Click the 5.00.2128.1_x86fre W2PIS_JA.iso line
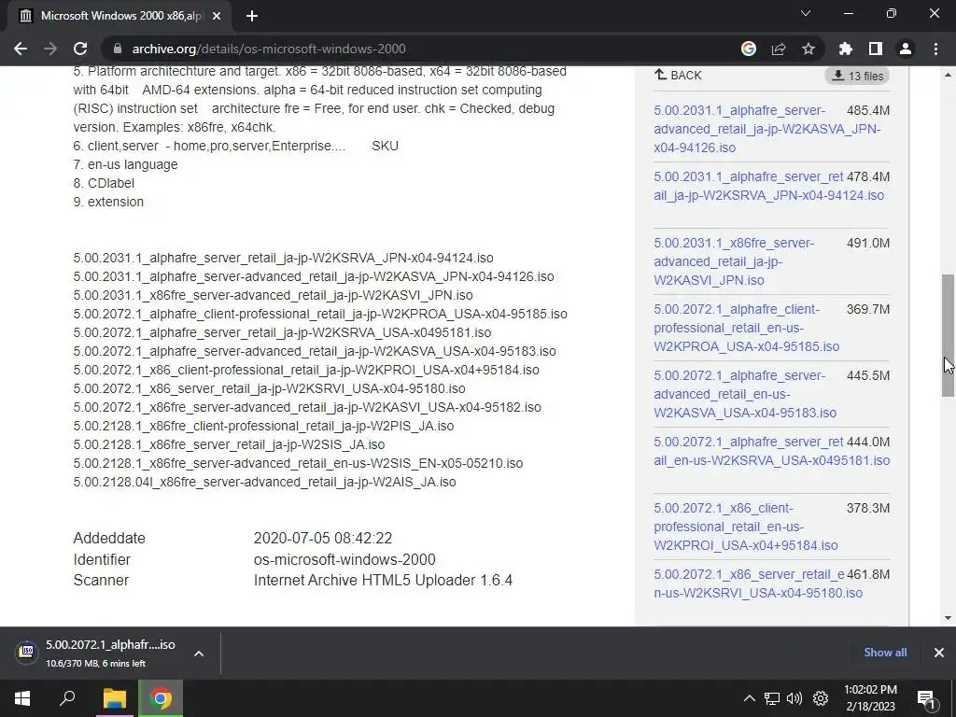956x717 pixels. coord(263,426)
